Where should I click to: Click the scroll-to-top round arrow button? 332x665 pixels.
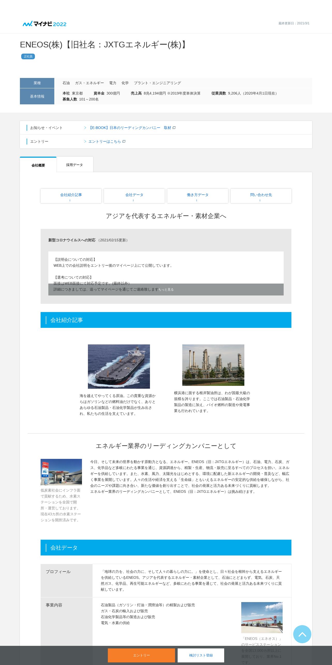click(302, 634)
